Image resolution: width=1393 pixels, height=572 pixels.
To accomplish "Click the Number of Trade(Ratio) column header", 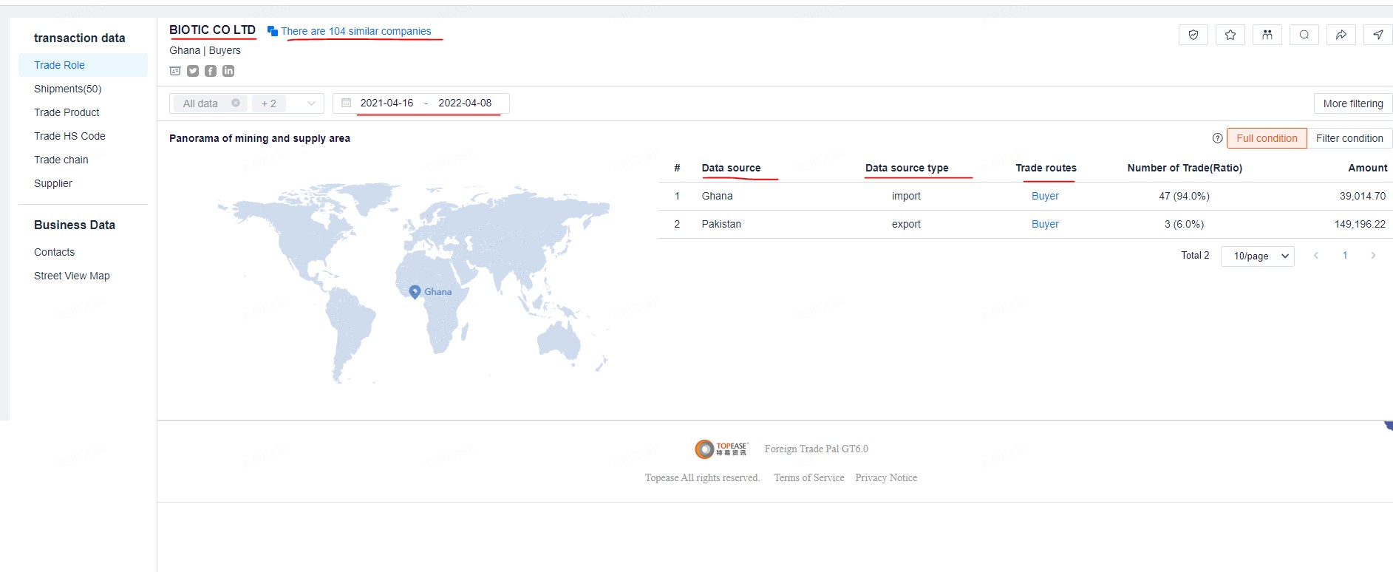I will coord(1185,168).
